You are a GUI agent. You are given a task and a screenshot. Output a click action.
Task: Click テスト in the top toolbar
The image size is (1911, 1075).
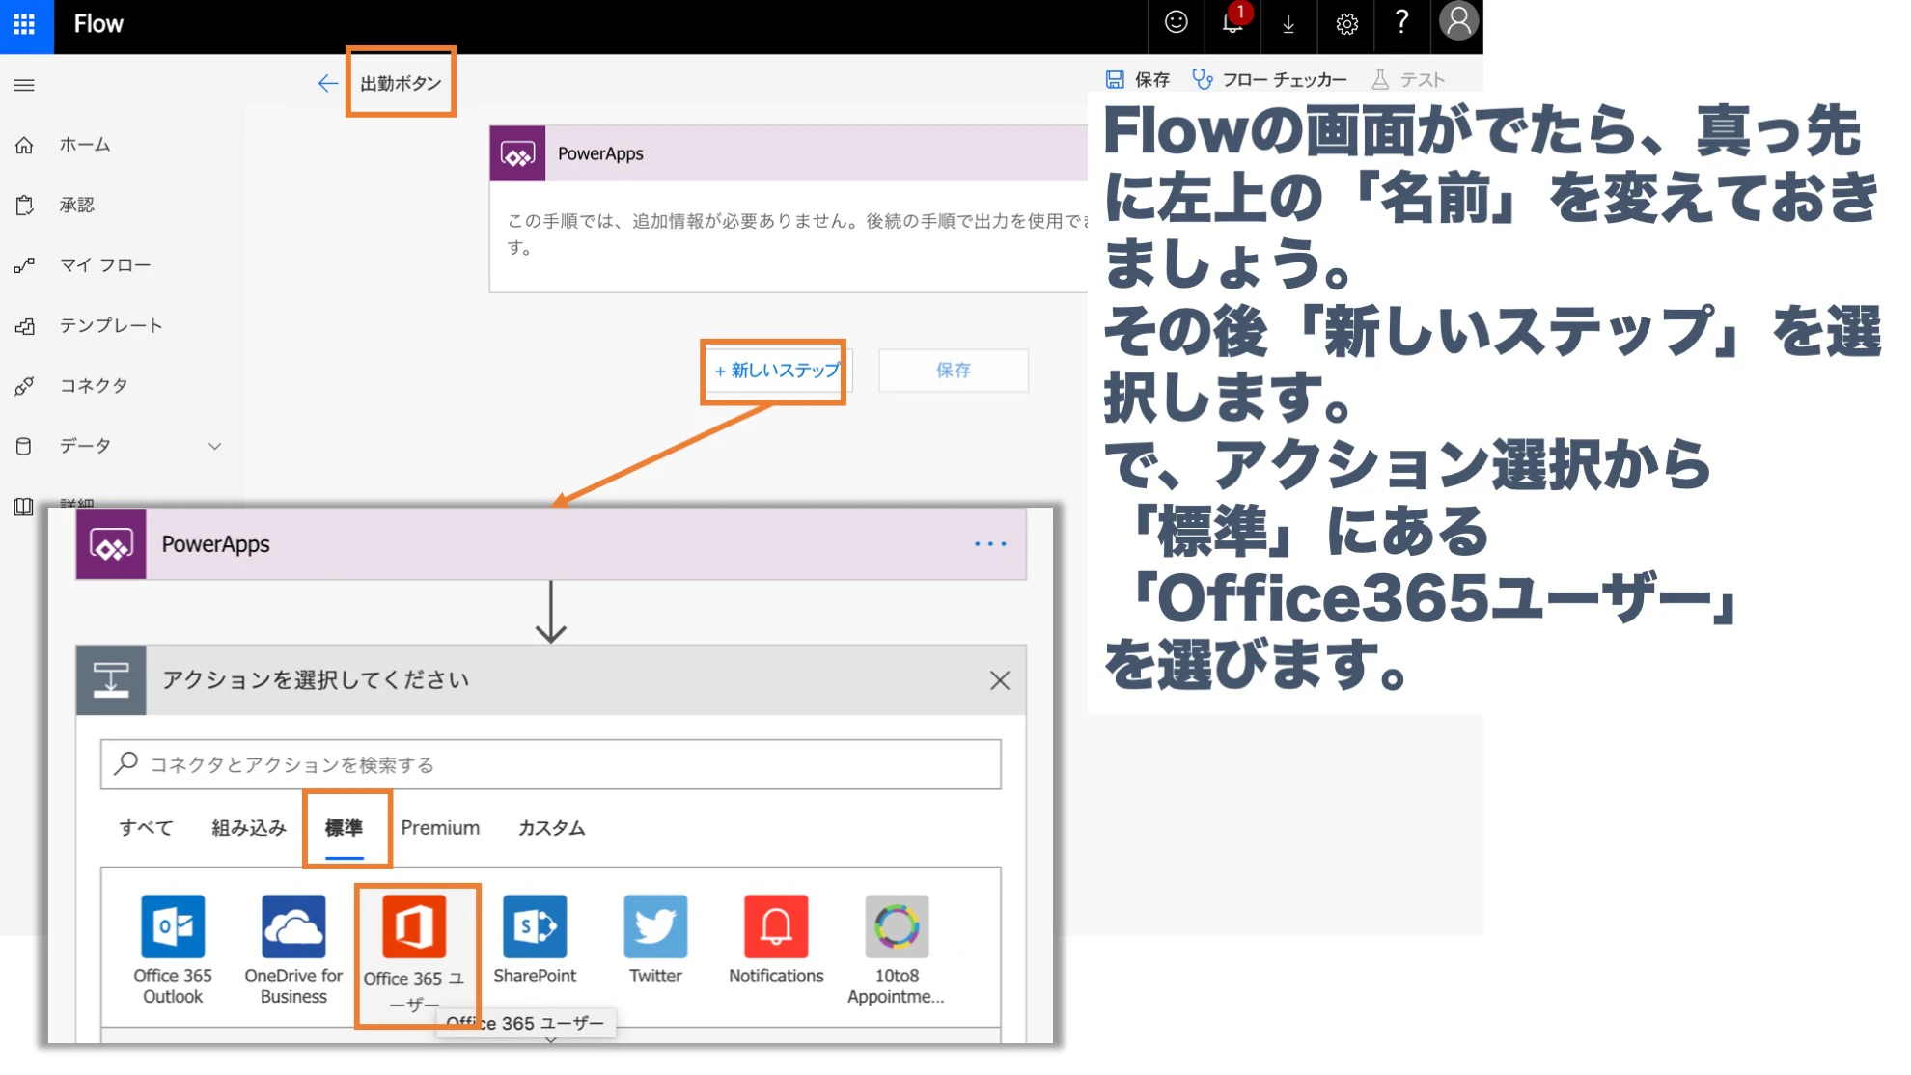pos(1408,79)
